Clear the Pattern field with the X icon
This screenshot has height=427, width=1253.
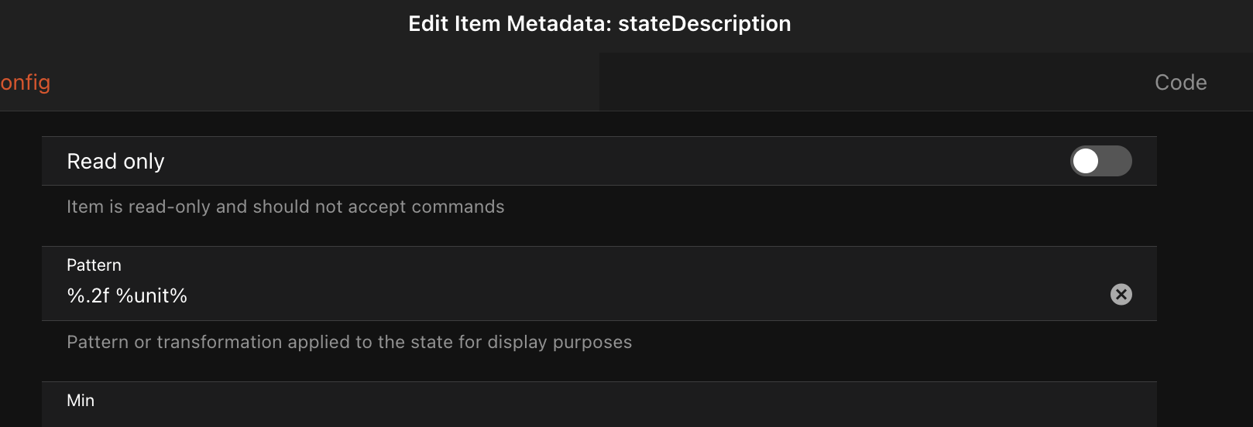[1121, 294]
